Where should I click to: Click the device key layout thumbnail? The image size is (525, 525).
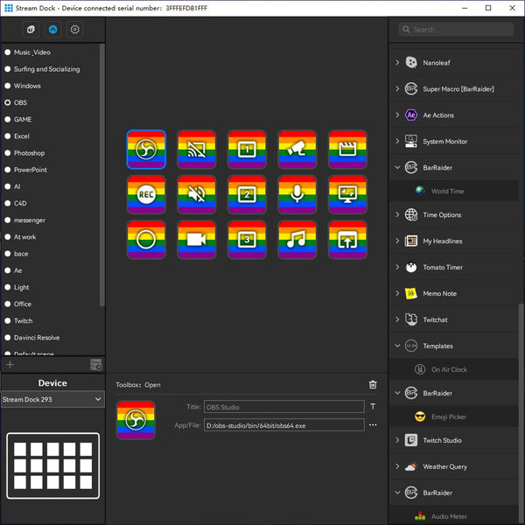(x=52, y=465)
